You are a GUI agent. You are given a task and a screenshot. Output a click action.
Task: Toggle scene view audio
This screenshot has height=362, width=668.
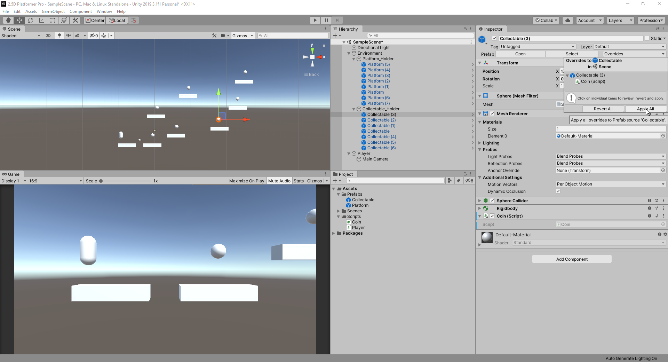[68, 35]
